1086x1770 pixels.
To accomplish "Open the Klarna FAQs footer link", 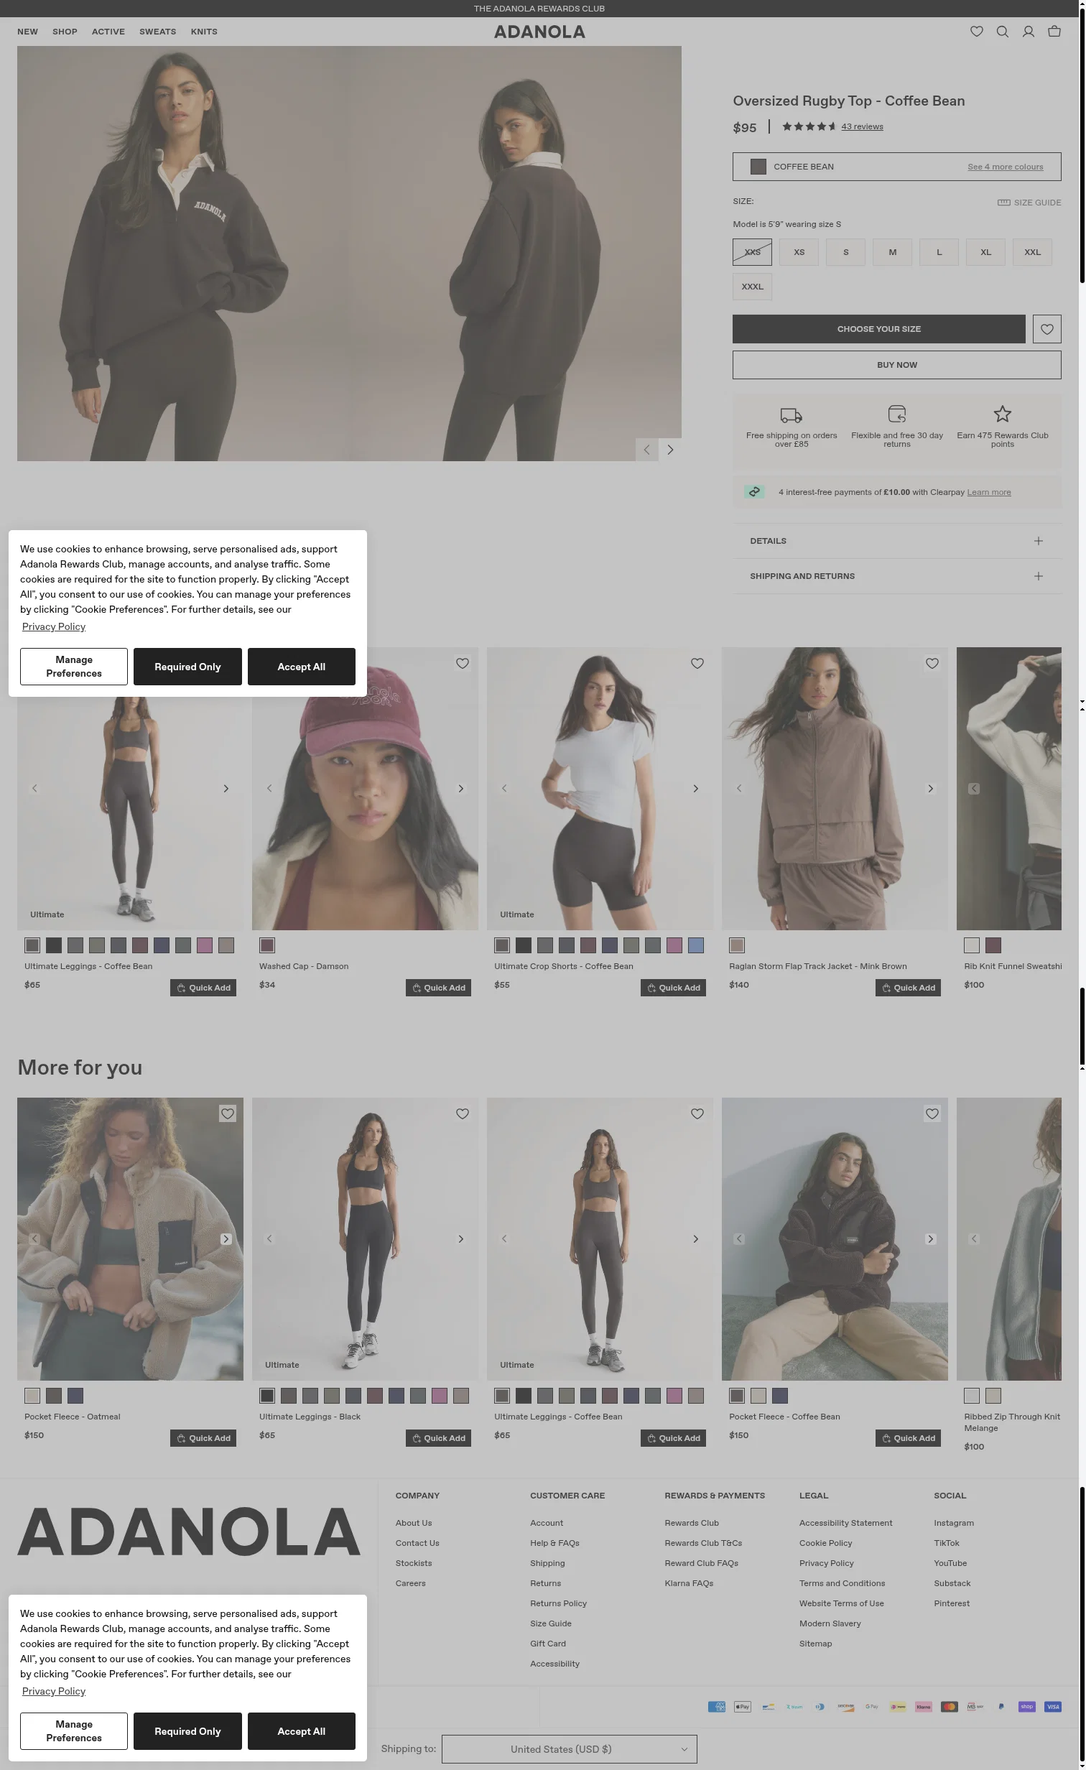I will (689, 1583).
